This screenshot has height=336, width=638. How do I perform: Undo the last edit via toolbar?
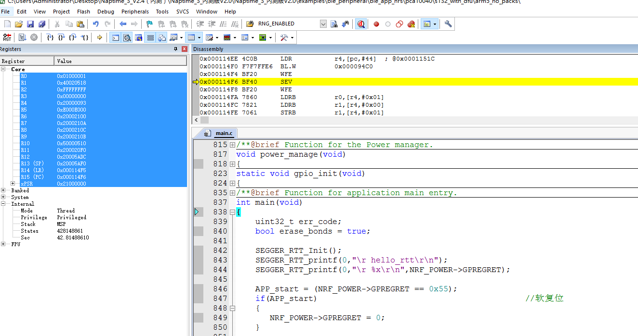pyautogui.click(x=96, y=24)
